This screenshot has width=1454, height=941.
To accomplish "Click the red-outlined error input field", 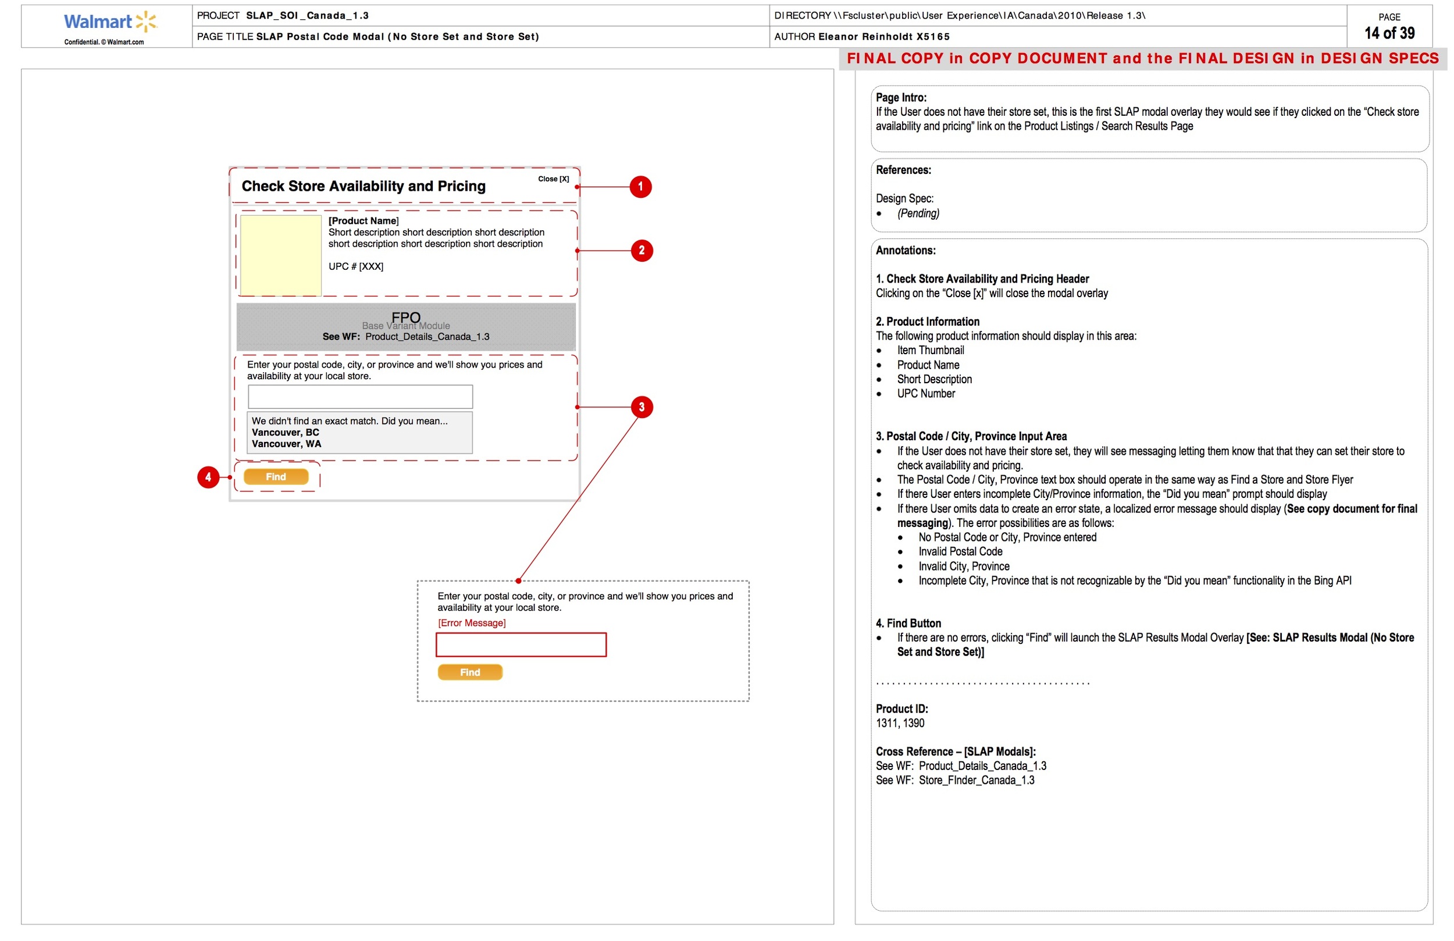I will click(x=521, y=644).
